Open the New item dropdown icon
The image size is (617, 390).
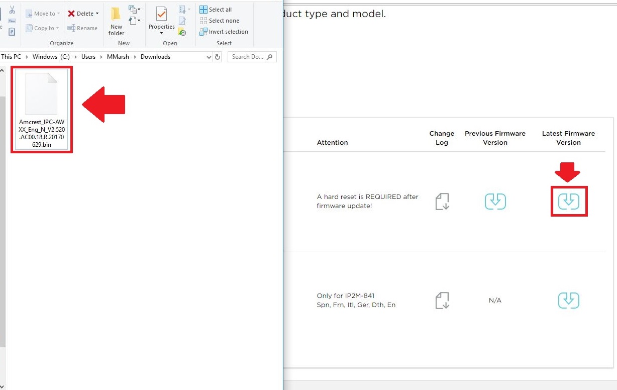134,10
